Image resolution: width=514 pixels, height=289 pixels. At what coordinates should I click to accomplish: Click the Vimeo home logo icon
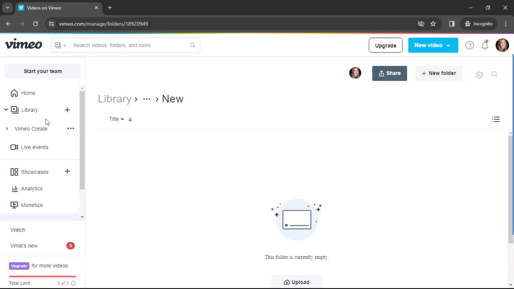[23, 45]
